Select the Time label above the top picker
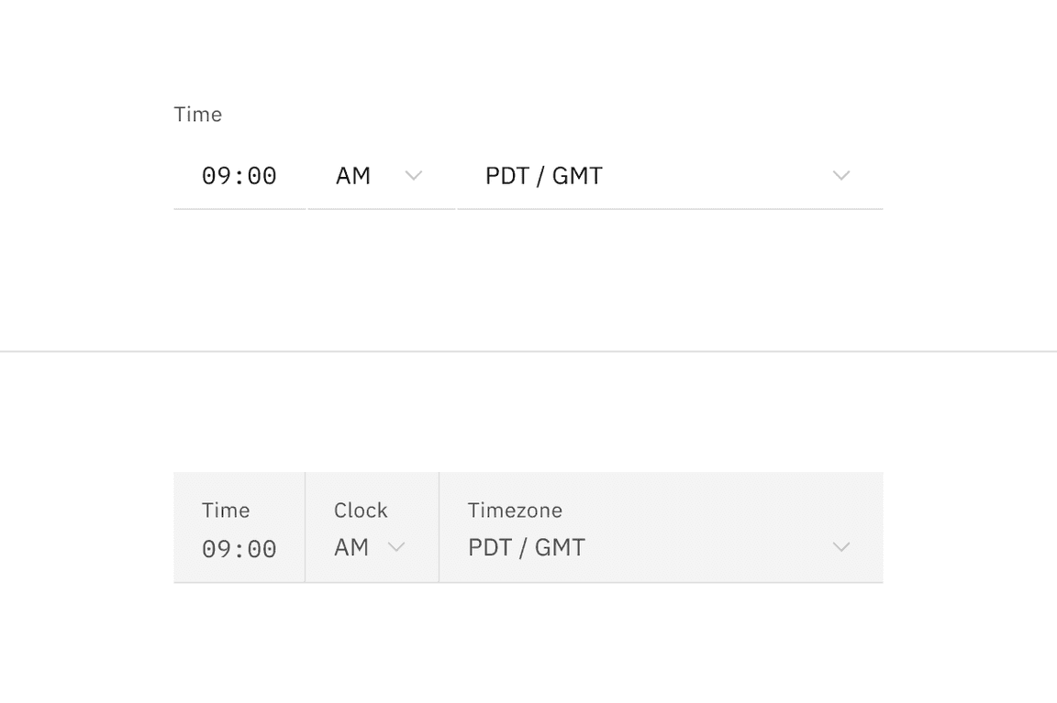The image size is (1057, 703). pos(198,114)
